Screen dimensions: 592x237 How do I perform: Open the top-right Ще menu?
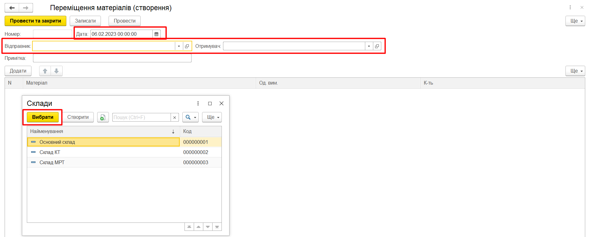[x=575, y=21]
